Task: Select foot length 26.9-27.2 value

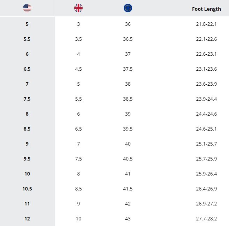Action: (x=206, y=204)
